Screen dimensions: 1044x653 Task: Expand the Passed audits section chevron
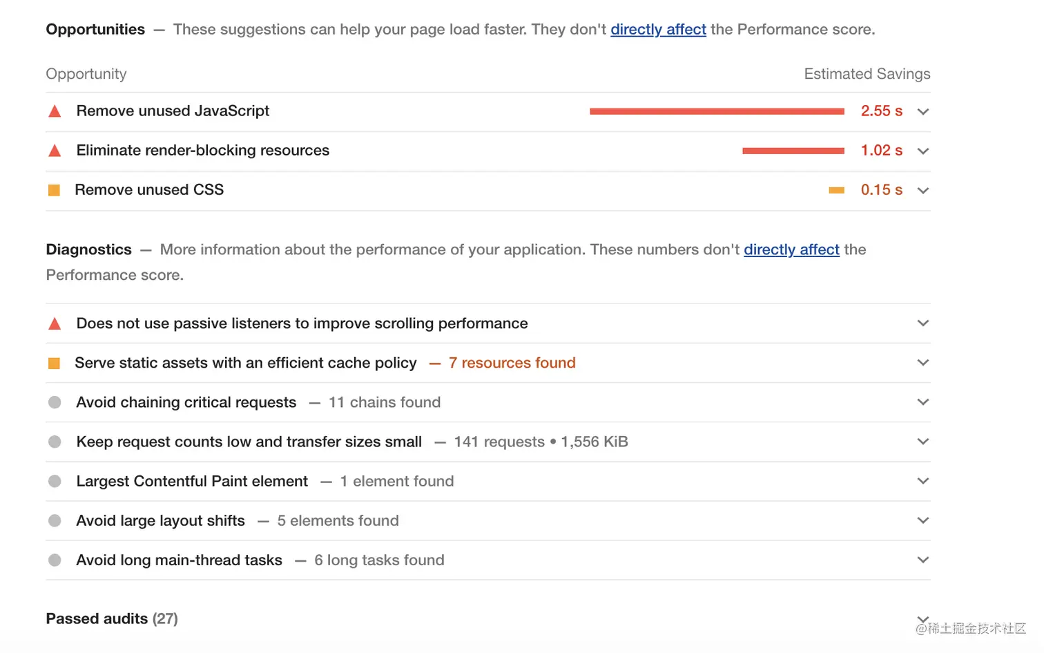[923, 618]
